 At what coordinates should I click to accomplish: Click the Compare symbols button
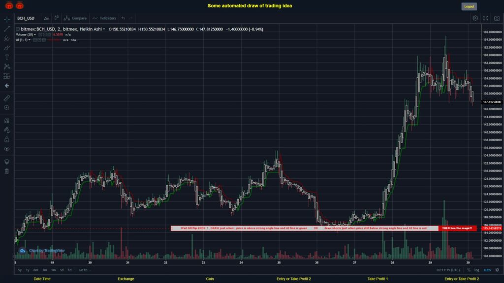(x=75, y=18)
